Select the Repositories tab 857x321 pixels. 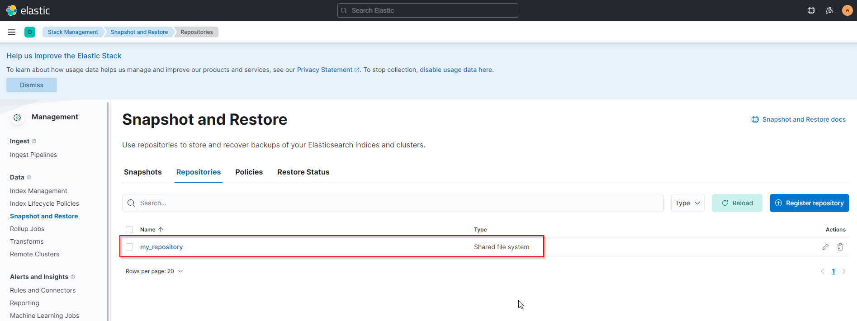tap(199, 172)
